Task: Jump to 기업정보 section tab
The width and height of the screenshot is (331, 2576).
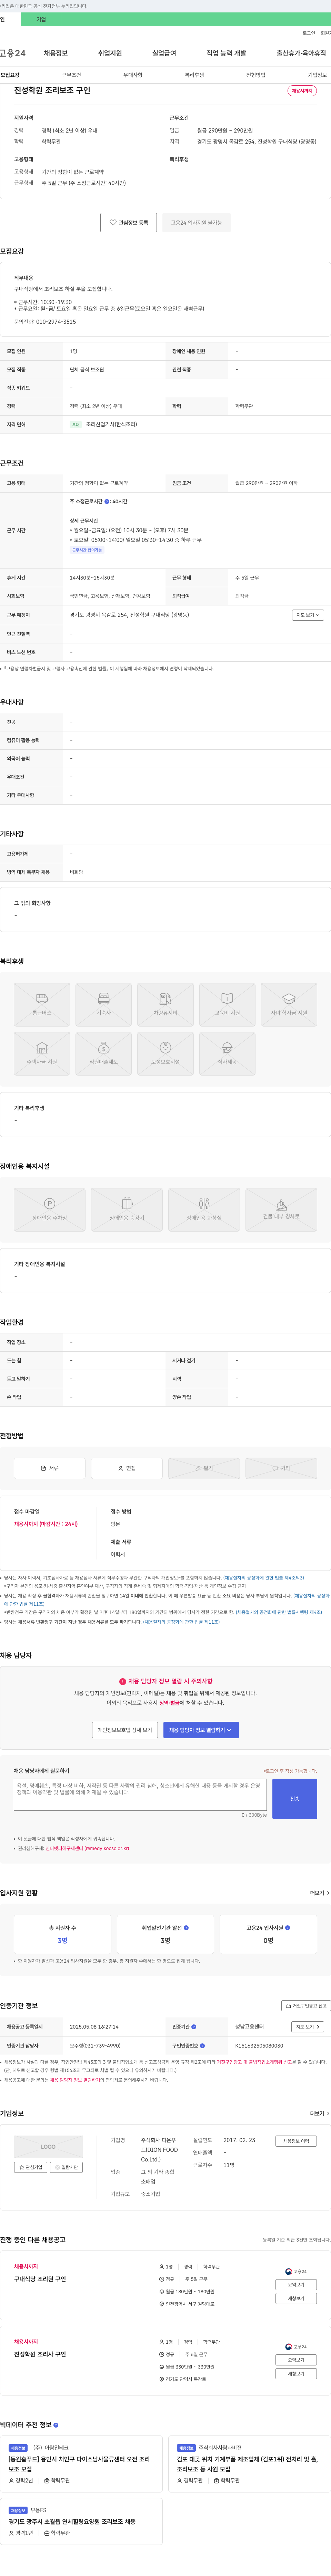Action: click(317, 75)
